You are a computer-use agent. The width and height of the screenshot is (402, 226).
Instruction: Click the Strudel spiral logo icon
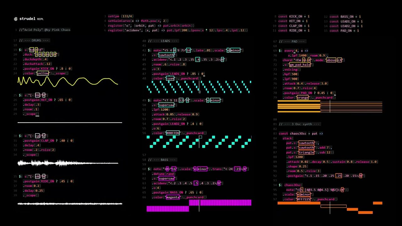coord(16,19)
